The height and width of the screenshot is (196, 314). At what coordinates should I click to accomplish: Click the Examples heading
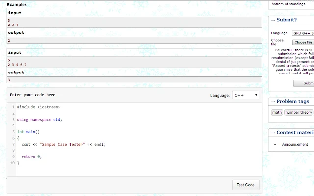[x=17, y=5]
